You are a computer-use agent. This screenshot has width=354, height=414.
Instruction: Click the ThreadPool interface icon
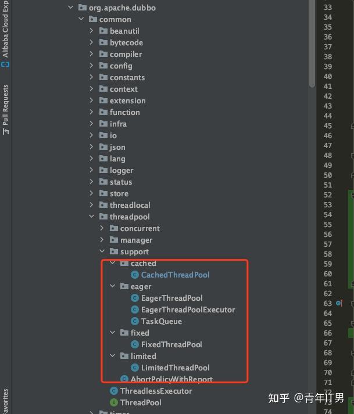[114, 402]
